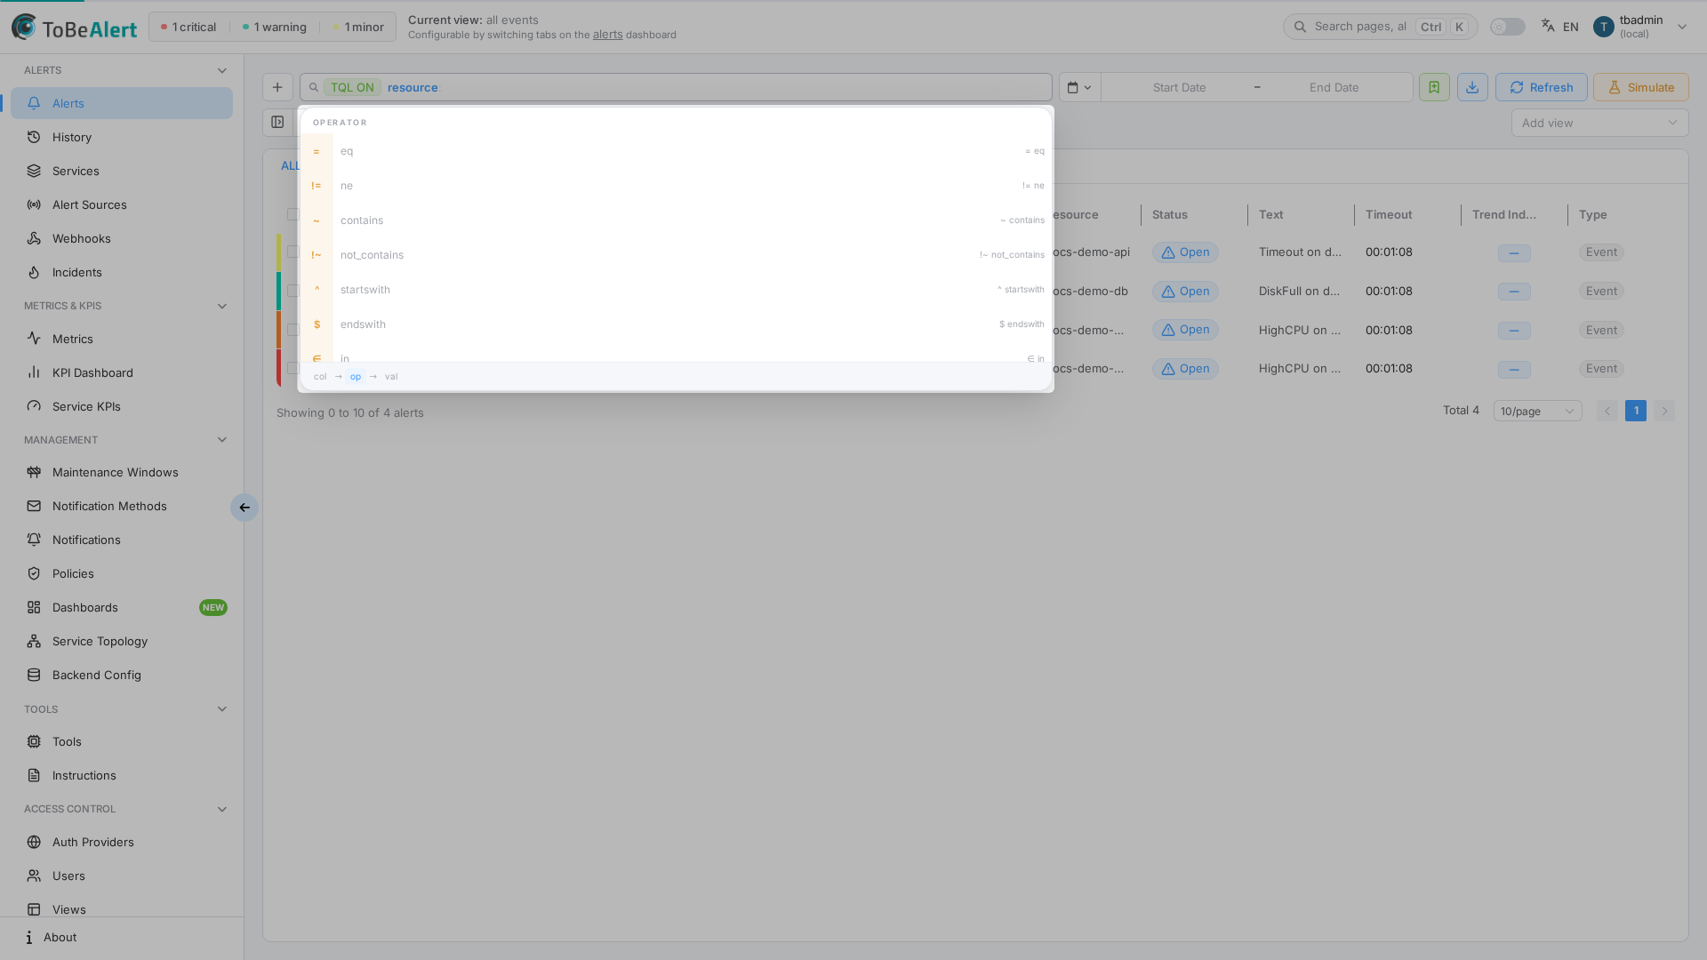Click the Start Date field
Screen dimensions: 1707x960
tap(1179, 87)
